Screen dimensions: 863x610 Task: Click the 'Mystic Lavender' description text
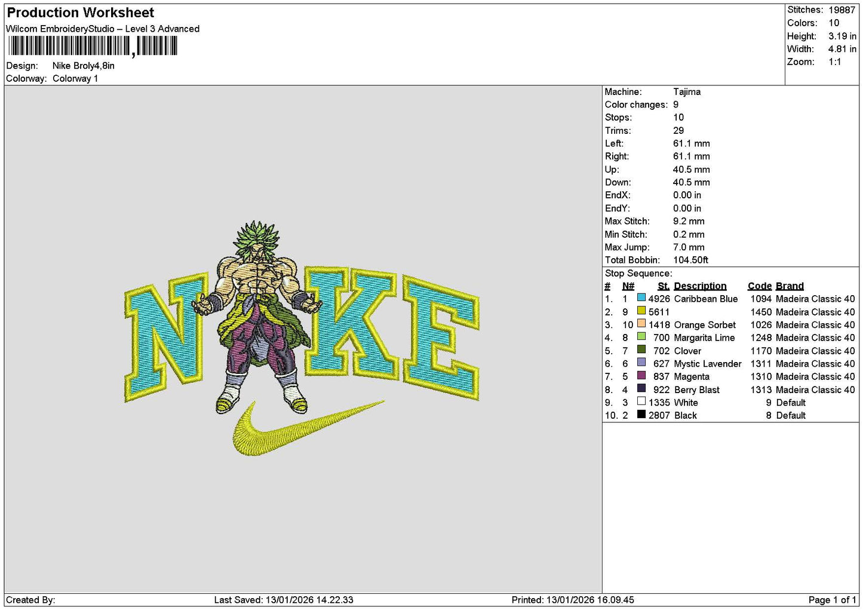tap(708, 364)
